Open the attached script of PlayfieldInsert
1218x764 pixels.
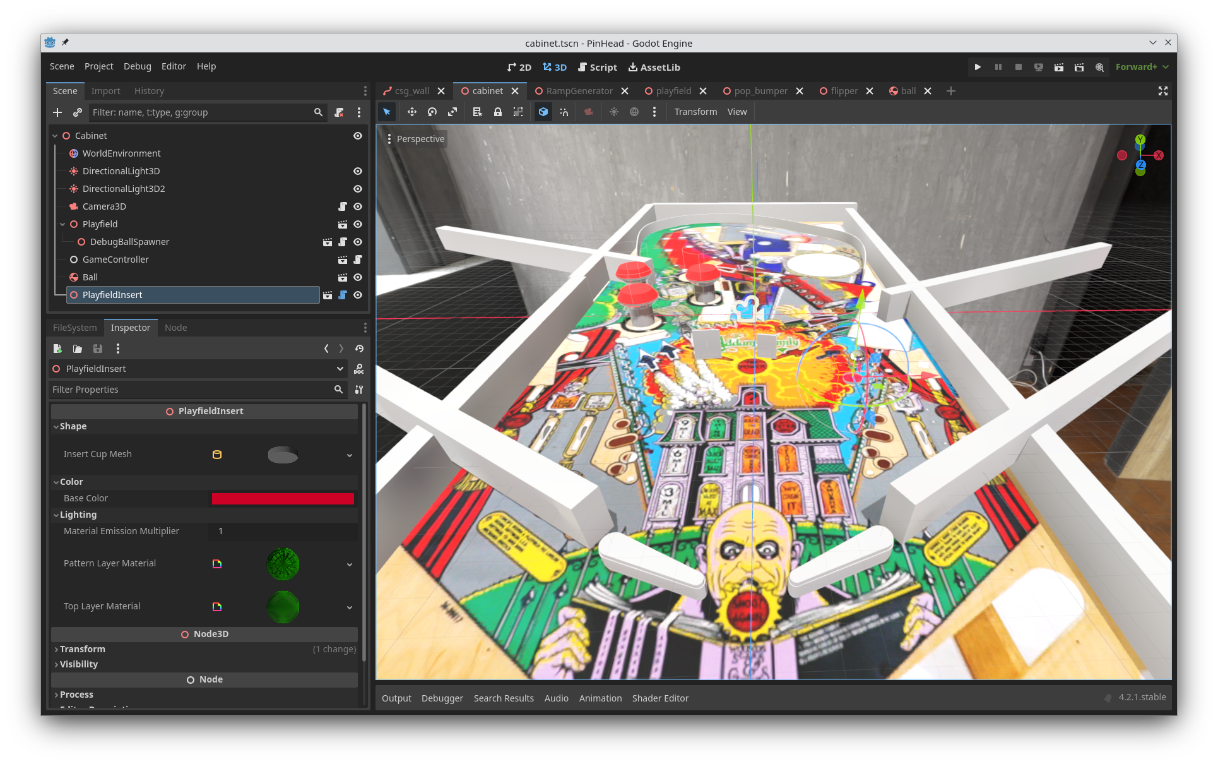(x=343, y=295)
